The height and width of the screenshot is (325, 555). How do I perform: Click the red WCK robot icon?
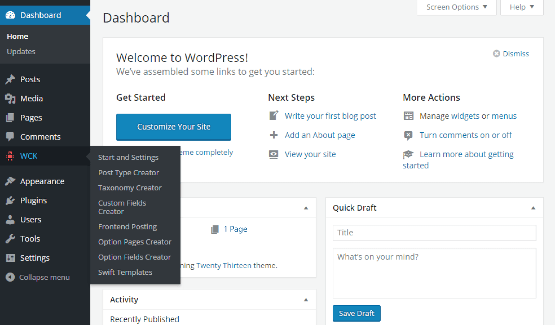click(10, 156)
